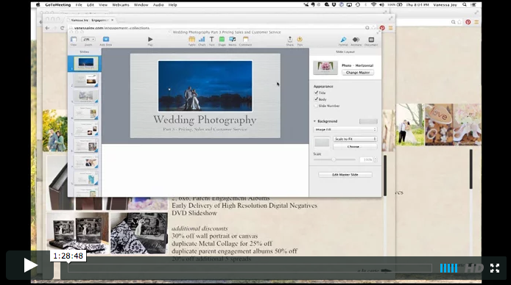
Task: Select the second slide thumbnail in navigator
Action: (x=85, y=80)
